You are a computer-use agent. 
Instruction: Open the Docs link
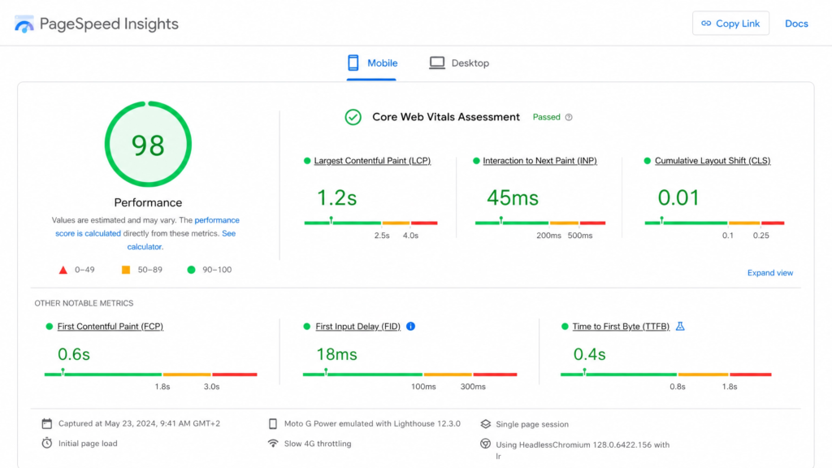point(796,24)
